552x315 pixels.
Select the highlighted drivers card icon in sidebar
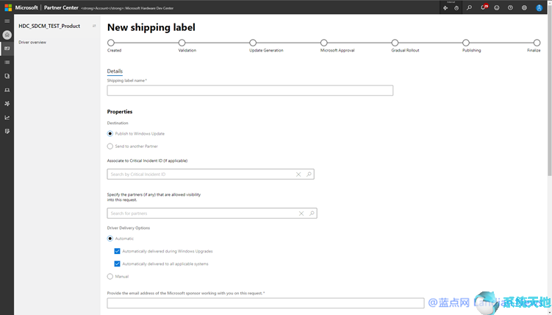point(7,49)
